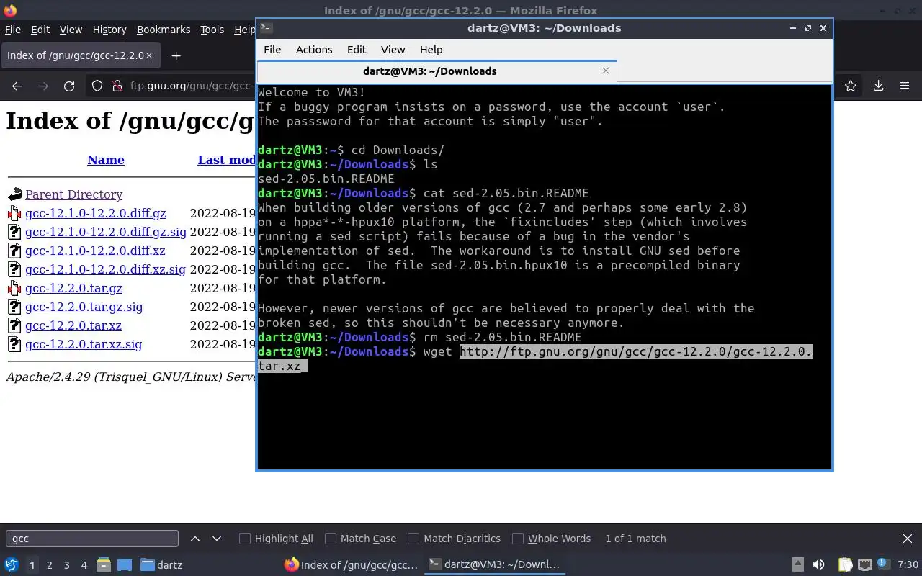This screenshot has height=576, width=922.
Task: Click the Firefox forward arrow button
Action: 43,86
